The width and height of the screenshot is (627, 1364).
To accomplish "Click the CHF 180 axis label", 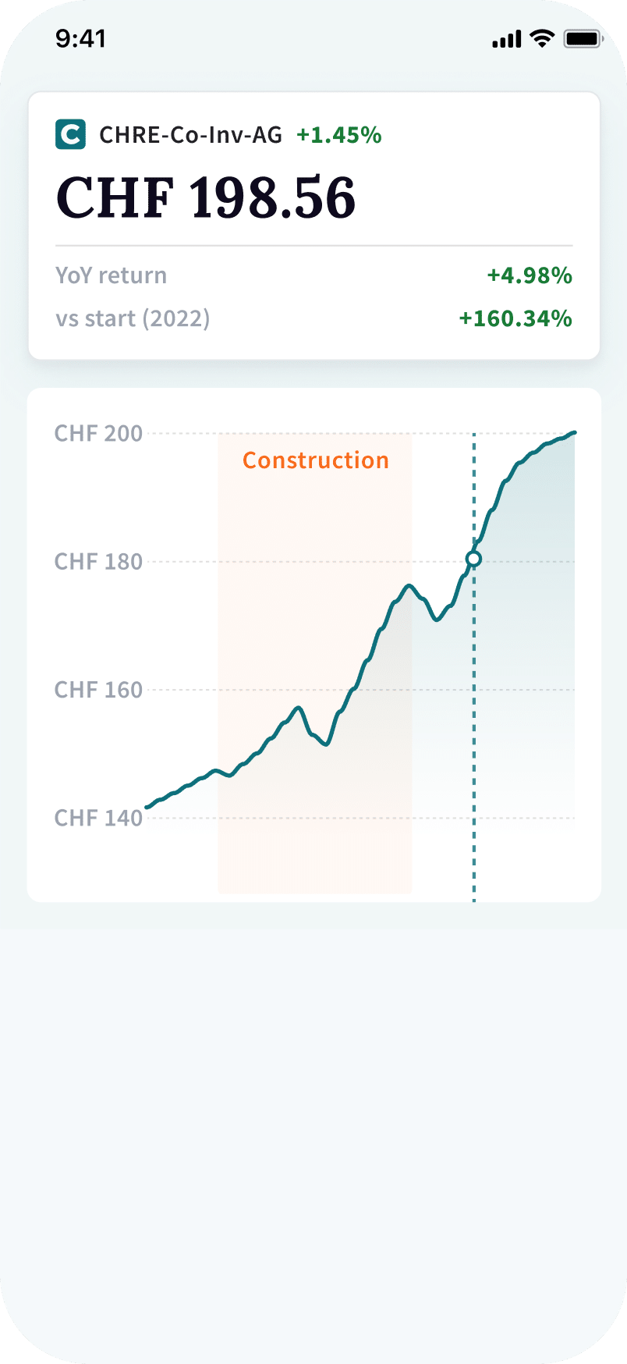I will click(98, 562).
